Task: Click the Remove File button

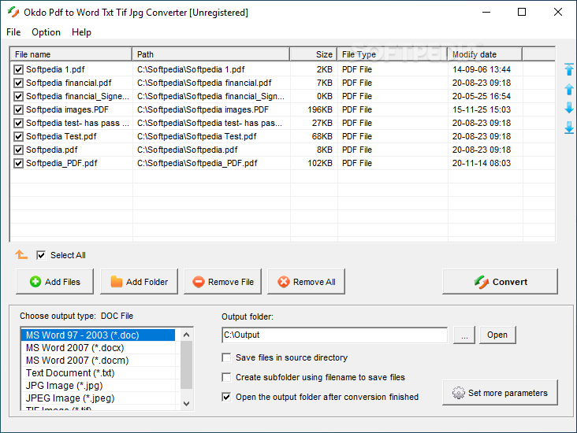Action: 222,282
